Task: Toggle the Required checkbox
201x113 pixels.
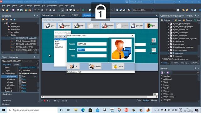Action: click(20, 91)
